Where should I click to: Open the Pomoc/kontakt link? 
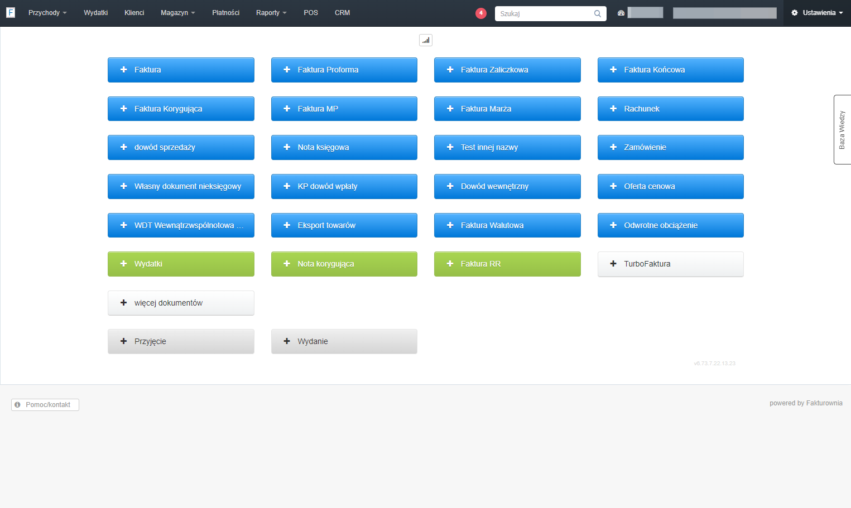[x=45, y=405]
